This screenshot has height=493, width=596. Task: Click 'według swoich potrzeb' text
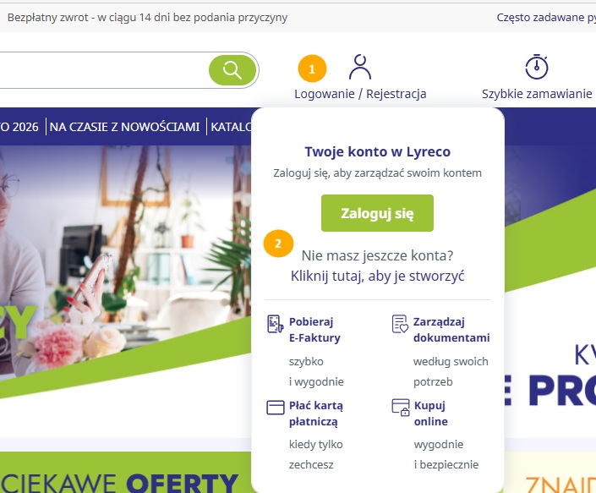(x=451, y=371)
